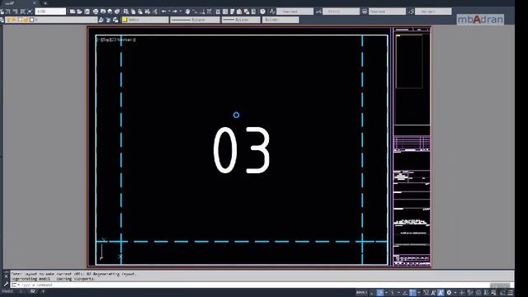Click the Text Style icon
This screenshot has height=297, width=528.
click(x=272, y=12)
